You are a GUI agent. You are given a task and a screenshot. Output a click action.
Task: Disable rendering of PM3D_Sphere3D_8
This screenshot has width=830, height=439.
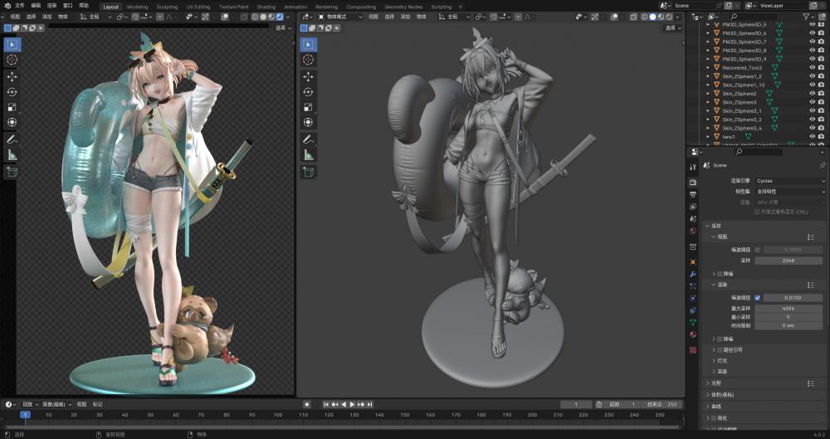821,51
